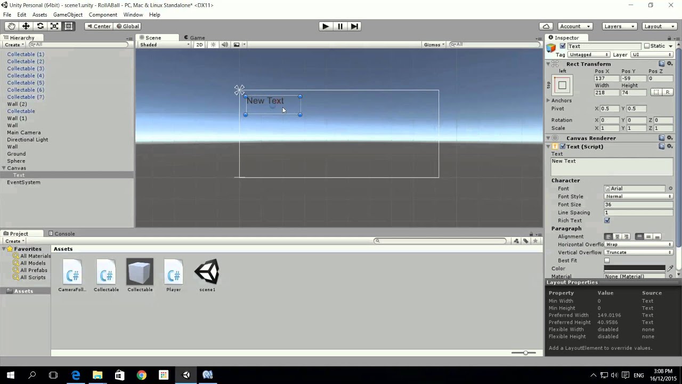Screen dimensions: 682x384
Task: Enable the Static checkbox
Action: pos(647,46)
